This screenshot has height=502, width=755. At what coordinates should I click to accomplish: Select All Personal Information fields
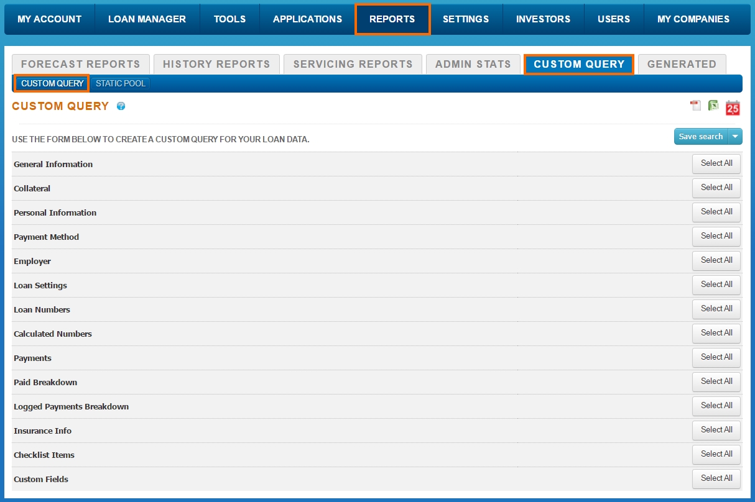point(716,212)
